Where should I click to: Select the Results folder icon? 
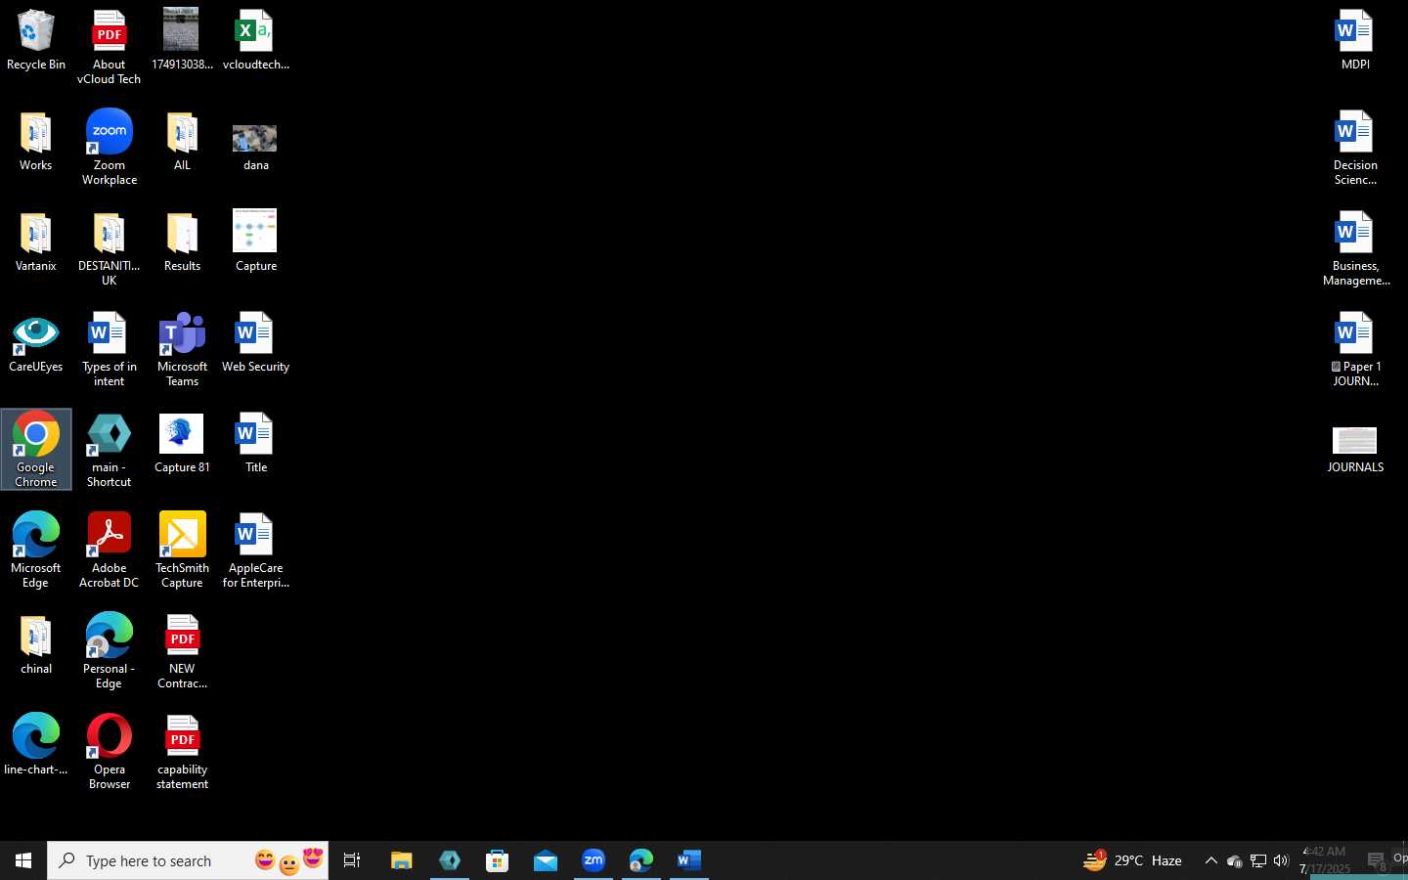click(182, 242)
